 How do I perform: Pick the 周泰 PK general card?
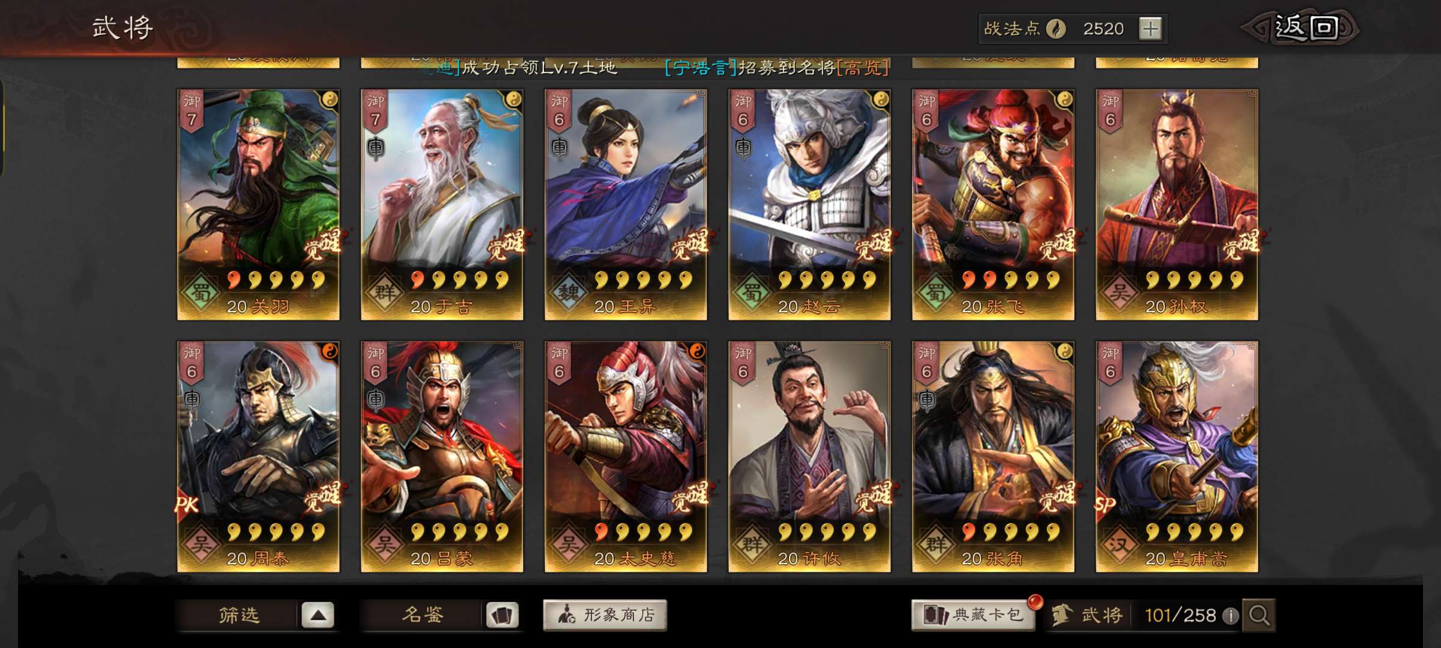coord(258,457)
